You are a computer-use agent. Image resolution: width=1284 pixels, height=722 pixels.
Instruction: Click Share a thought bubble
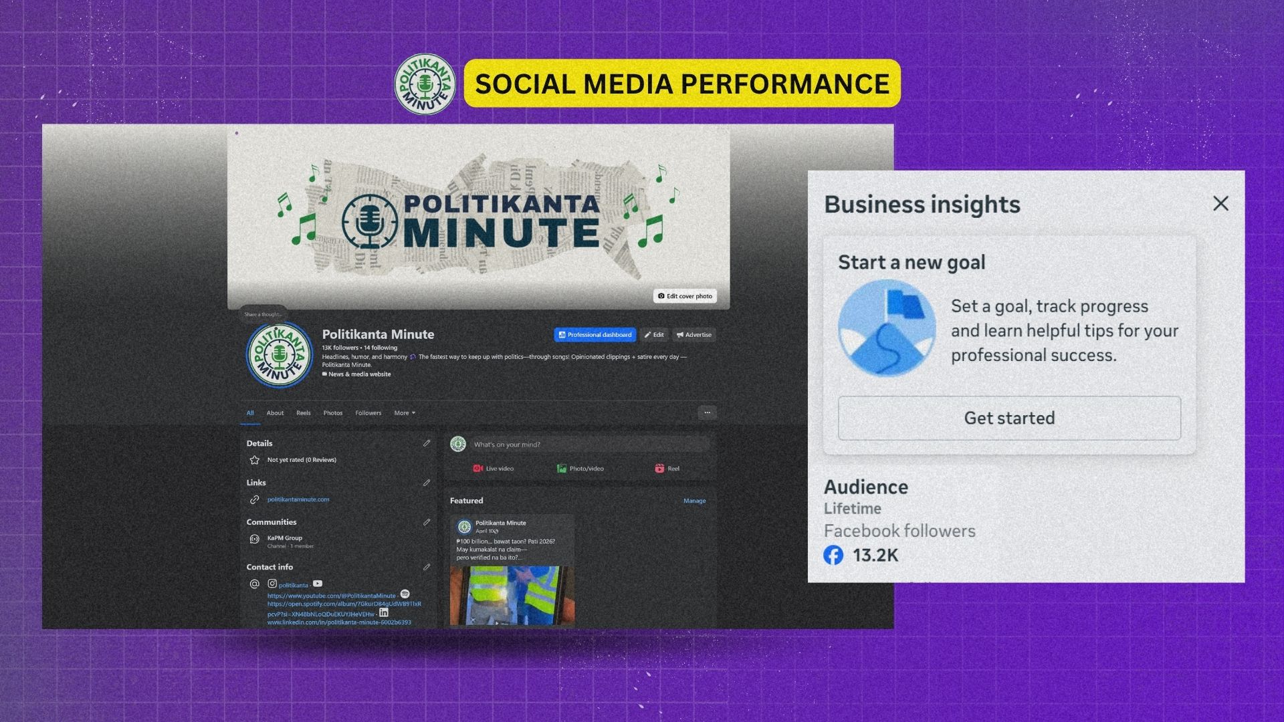(x=263, y=314)
